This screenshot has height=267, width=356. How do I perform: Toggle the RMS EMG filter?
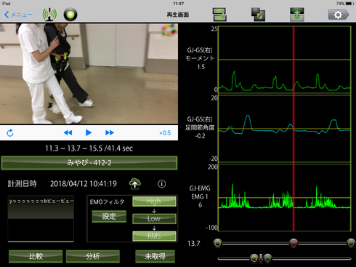click(154, 236)
